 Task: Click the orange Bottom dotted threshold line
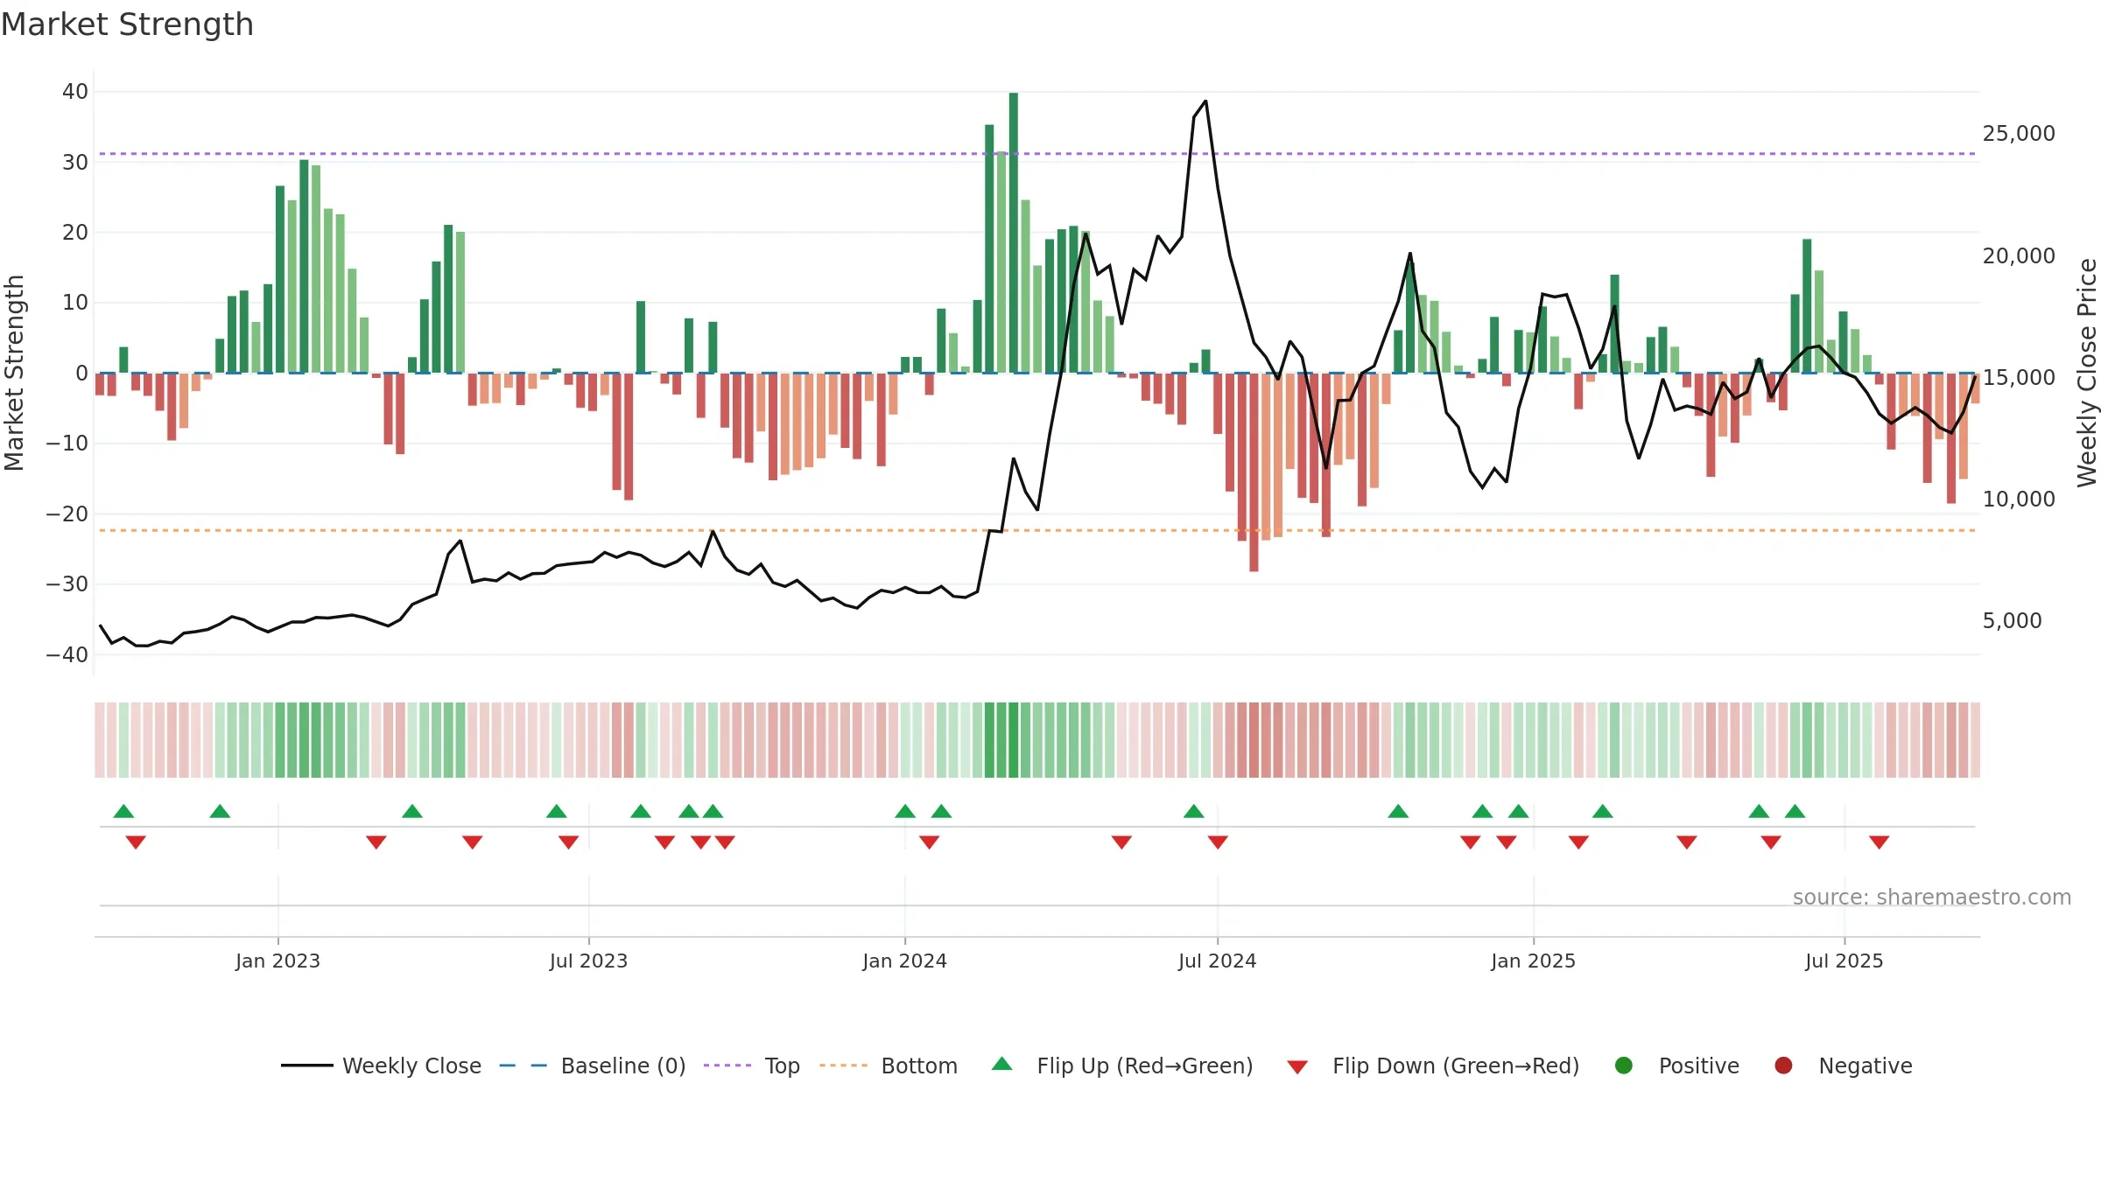click(1037, 530)
